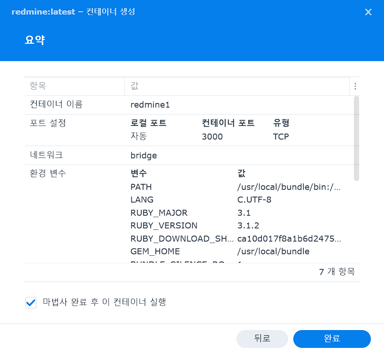Select the bridge network value

[x=143, y=156]
